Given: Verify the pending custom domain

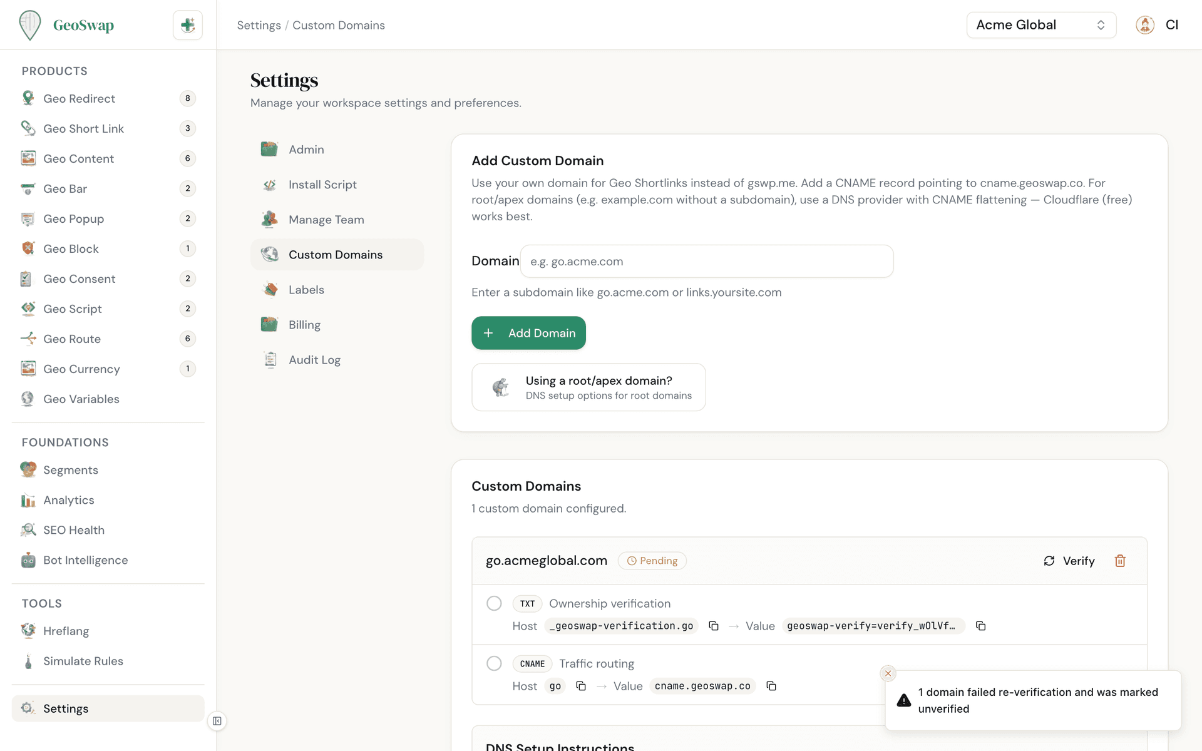Looking at the screenshot, I should pyautogui.click(x=1069, y=561).
